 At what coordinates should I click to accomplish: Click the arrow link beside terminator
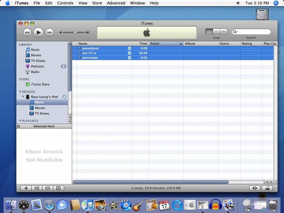[x=129, y=58]
